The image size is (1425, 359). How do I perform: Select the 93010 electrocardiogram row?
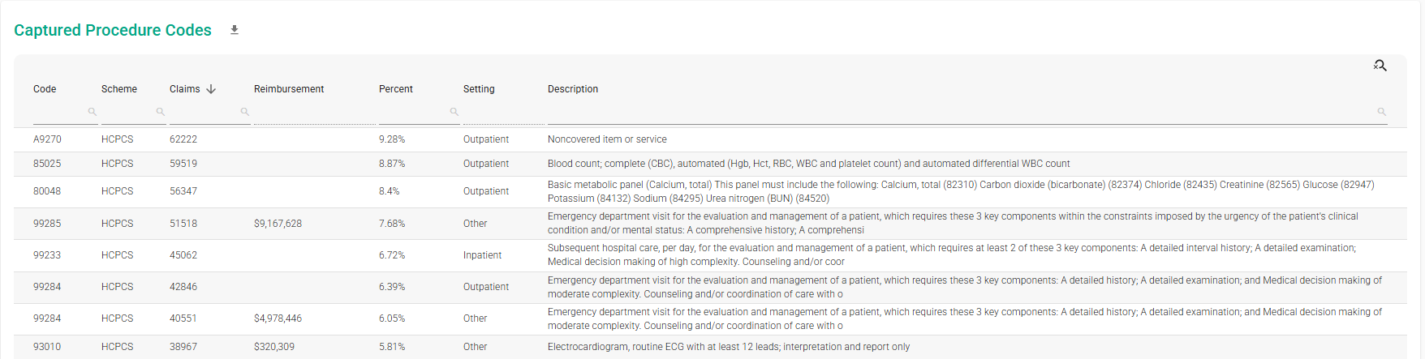click(x=710, y=347)
